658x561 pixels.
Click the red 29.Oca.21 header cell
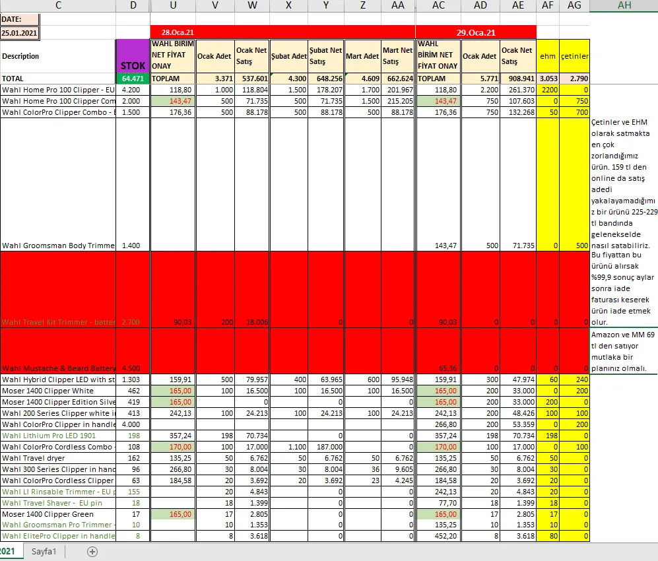476,32
